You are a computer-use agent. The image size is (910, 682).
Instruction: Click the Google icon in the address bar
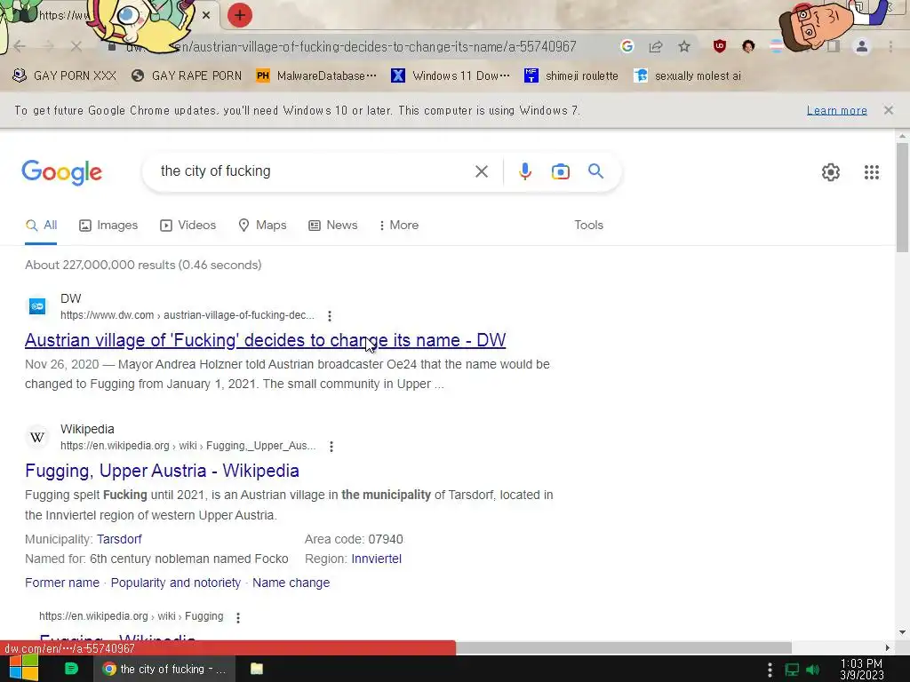pos(627,46)
